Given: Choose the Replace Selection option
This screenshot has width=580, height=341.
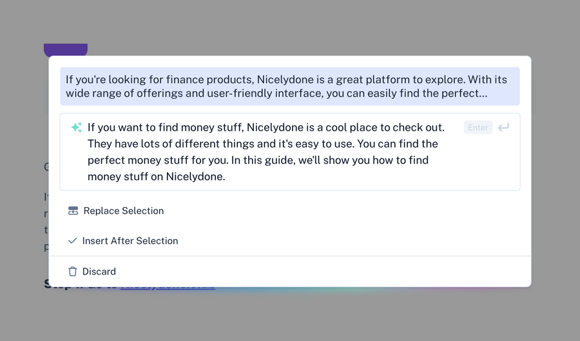Looking at the screenshot, I should (x=123, y=211).
